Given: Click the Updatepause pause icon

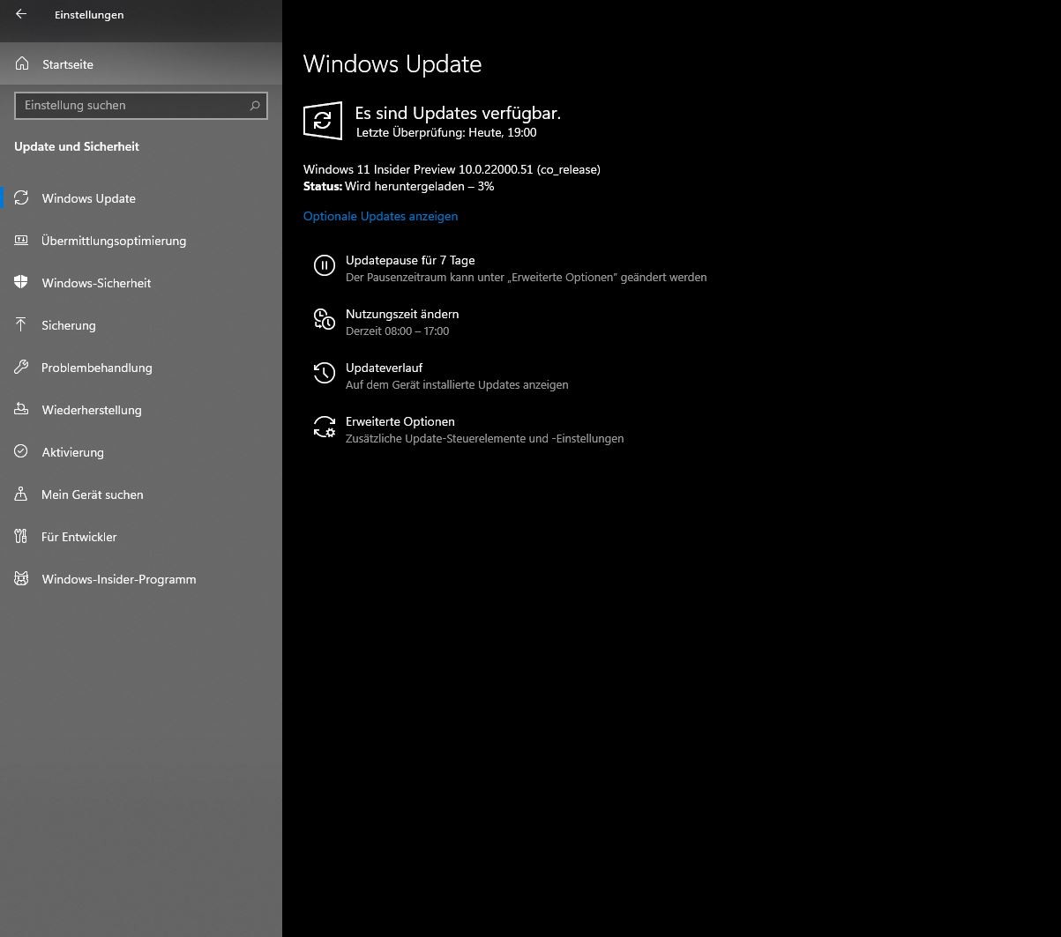Looking at the screenshot, I should [325, 265].
